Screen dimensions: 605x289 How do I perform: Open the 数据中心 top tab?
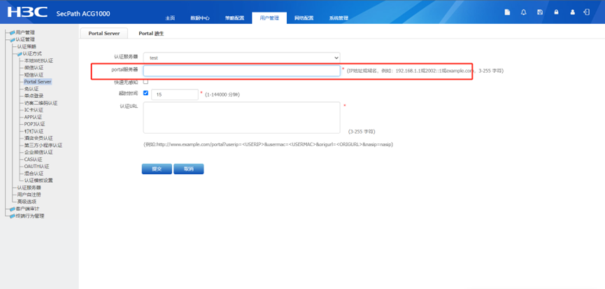coord(200,18)
